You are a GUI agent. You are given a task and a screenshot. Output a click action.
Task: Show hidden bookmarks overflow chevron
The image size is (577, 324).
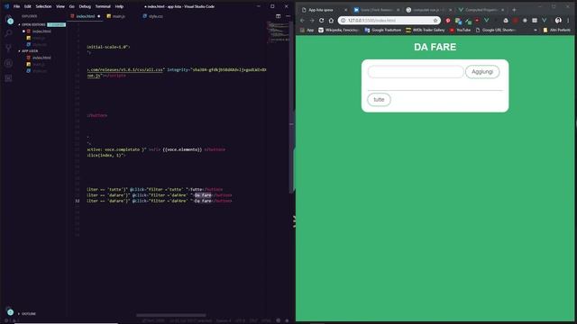pos(536,30)
